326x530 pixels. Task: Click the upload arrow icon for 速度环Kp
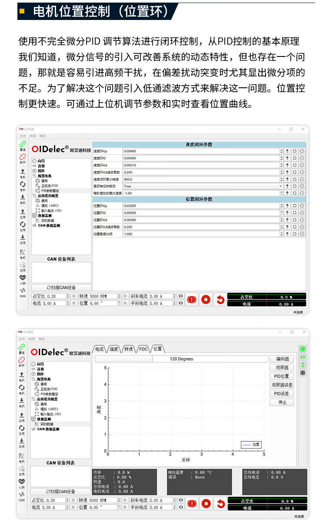[x=287, y=151]
